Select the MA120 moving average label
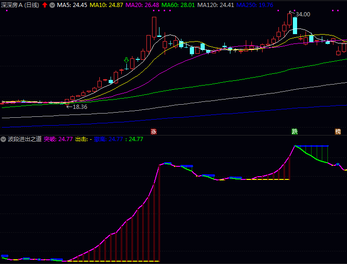Viewport: 347px width, 264px height. pyautogui.click(x=215, y=5)
